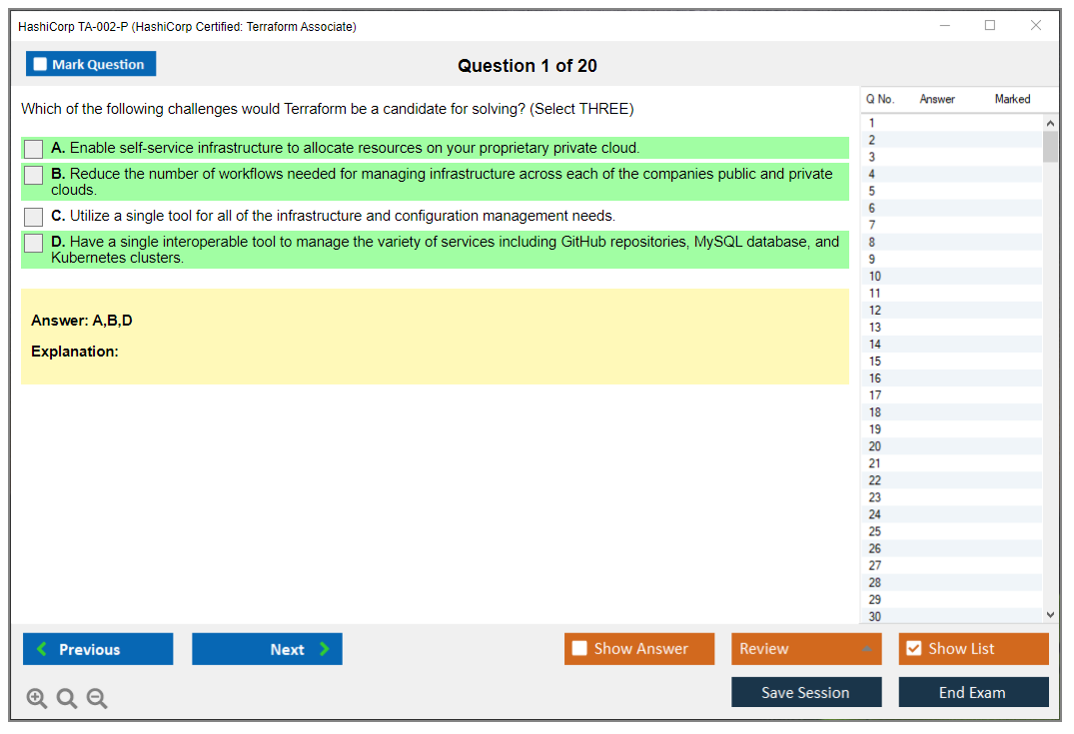1074x734 pixels.
Task: Click the zoom in magnifier icon
Action: (x=37, y=699)
